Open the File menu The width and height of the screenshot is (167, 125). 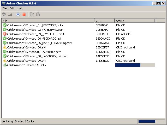tap(4, 8)
